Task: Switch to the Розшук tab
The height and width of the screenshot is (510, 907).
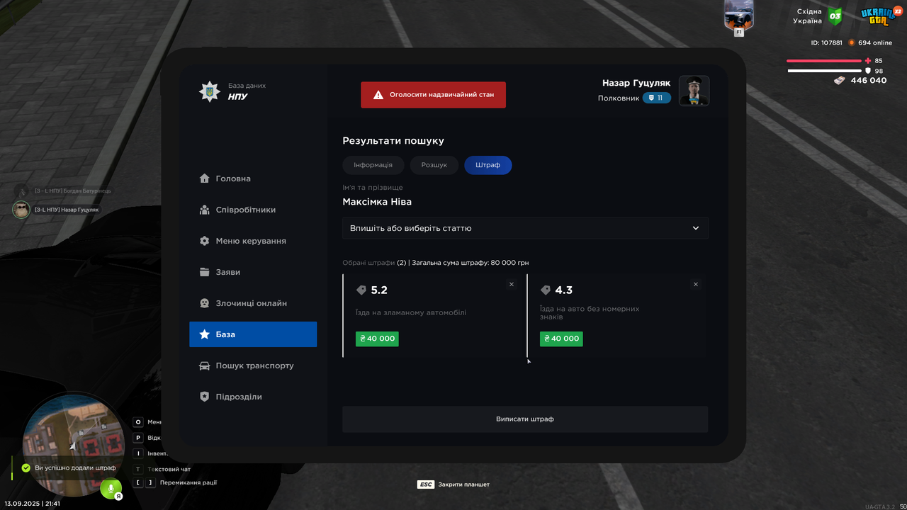Action: pos(434,165)
